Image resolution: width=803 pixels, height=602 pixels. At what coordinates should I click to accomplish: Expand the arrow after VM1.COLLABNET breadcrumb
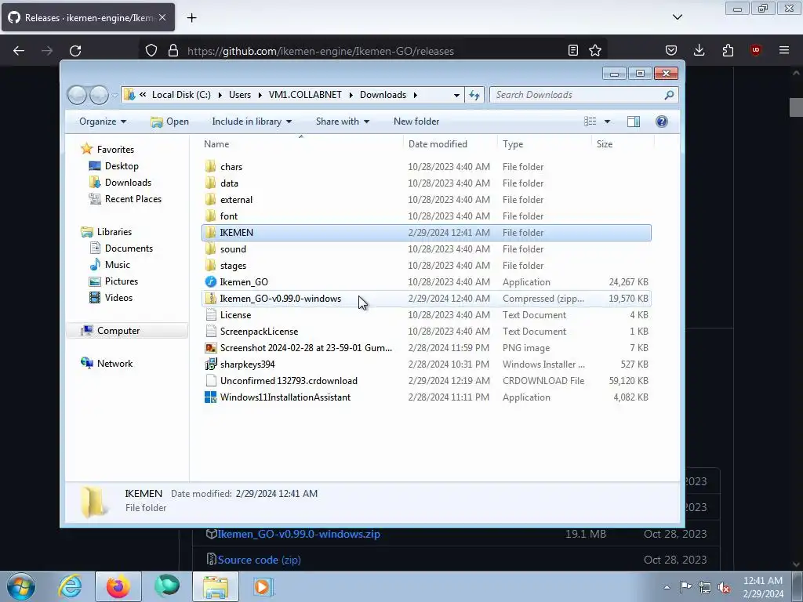click(x=351, y=95)
